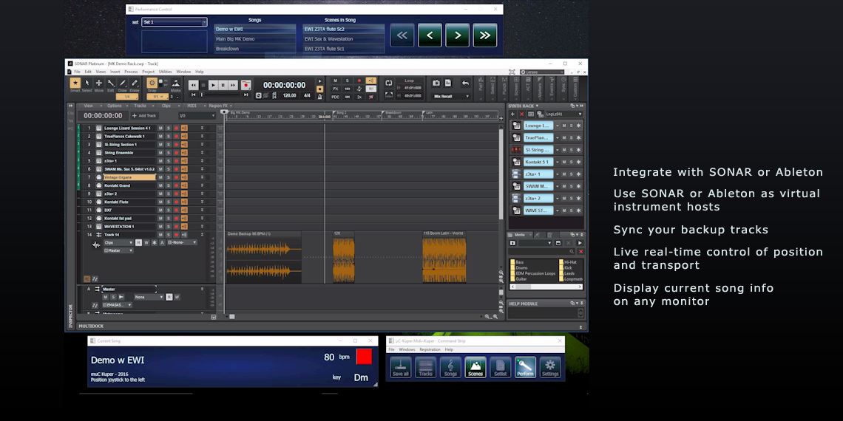Click the transport Rewind button
843x421 pixels.
(193, 85)
